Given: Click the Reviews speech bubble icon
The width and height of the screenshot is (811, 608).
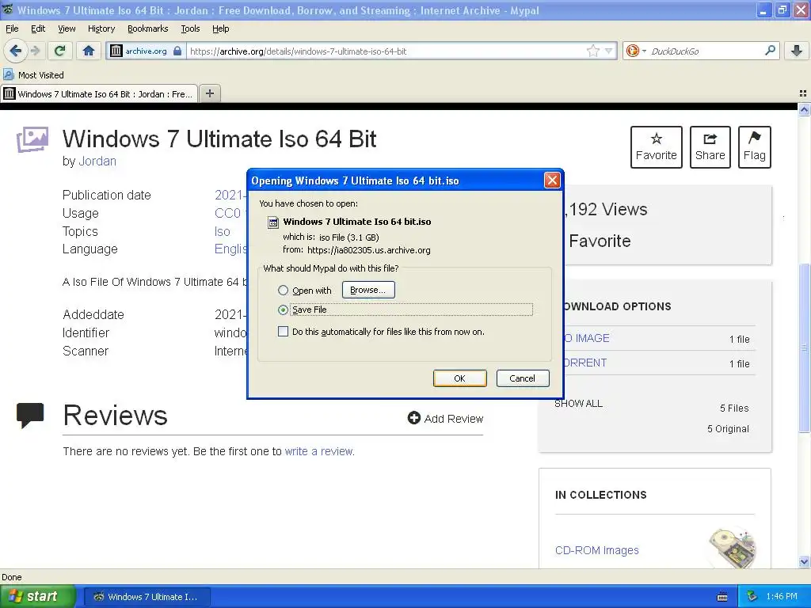Looking at the screenshot, I should click(x=30, y=415).
